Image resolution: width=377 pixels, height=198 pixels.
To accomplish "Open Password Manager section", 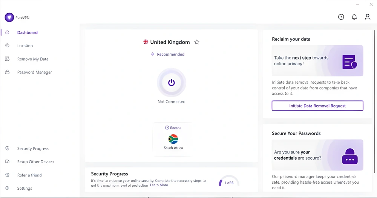I will tap(34, 72).
